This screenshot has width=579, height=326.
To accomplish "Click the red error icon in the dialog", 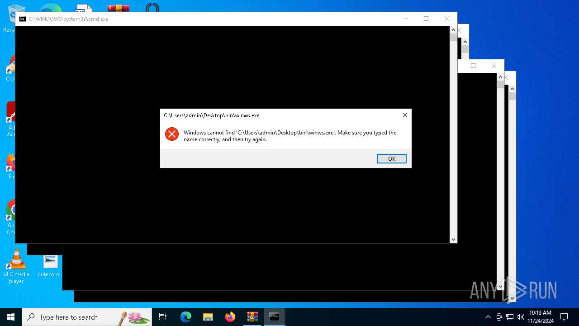I will click(172, 134).
